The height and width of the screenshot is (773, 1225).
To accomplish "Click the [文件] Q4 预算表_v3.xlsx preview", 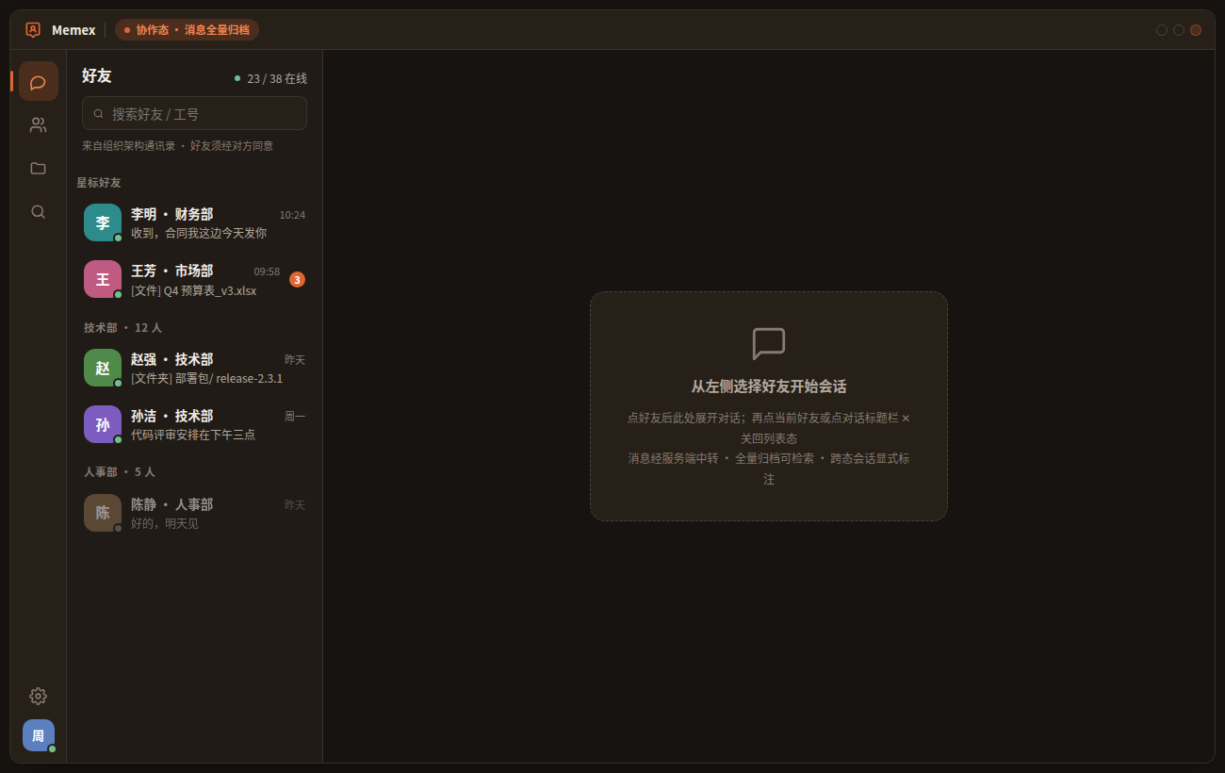I will coord(194,291).
